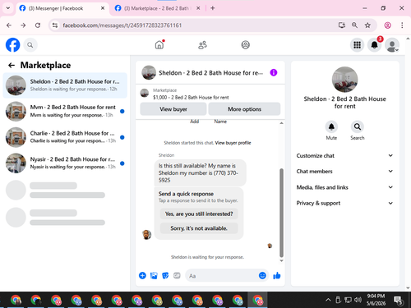
Task: Open the Friends icon in top navigation
Action: coord(202,44)
